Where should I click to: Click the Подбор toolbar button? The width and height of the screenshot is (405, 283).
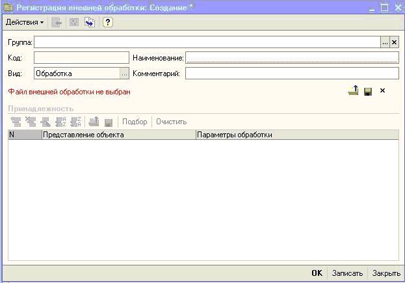point(135,122)
